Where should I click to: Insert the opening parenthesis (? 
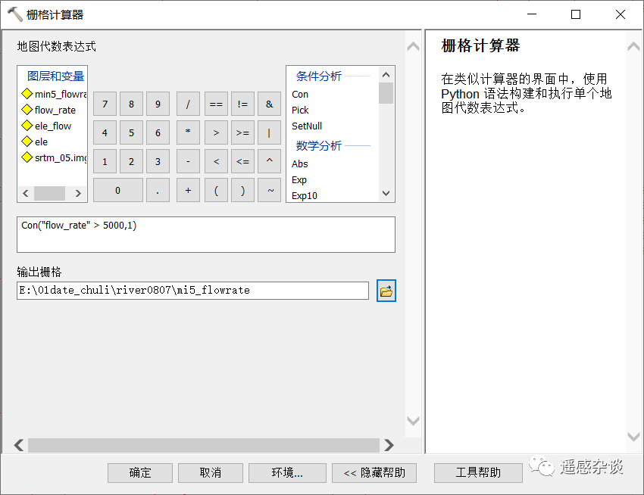[x=216, y=190]
